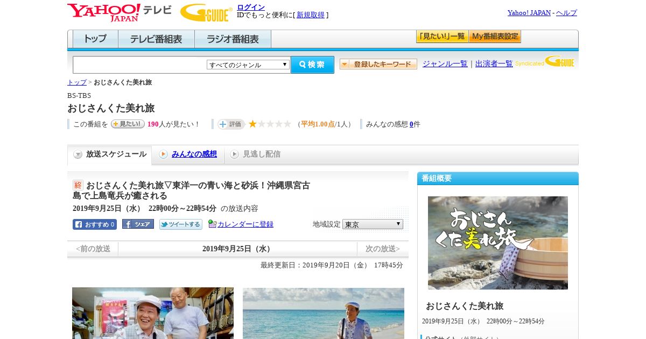Rate the program with five stars

click(x=287, y=124)
